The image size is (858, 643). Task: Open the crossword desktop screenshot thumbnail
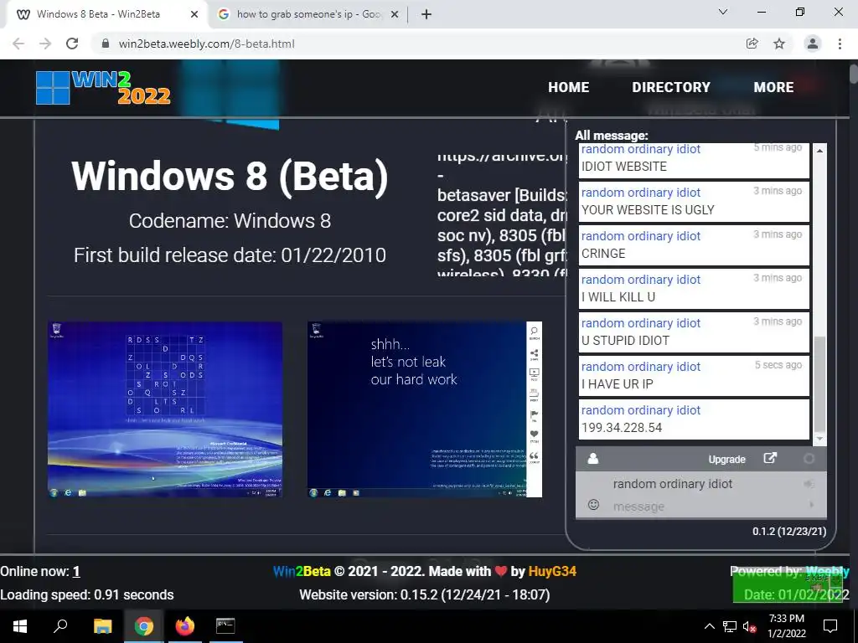(165, 409)
